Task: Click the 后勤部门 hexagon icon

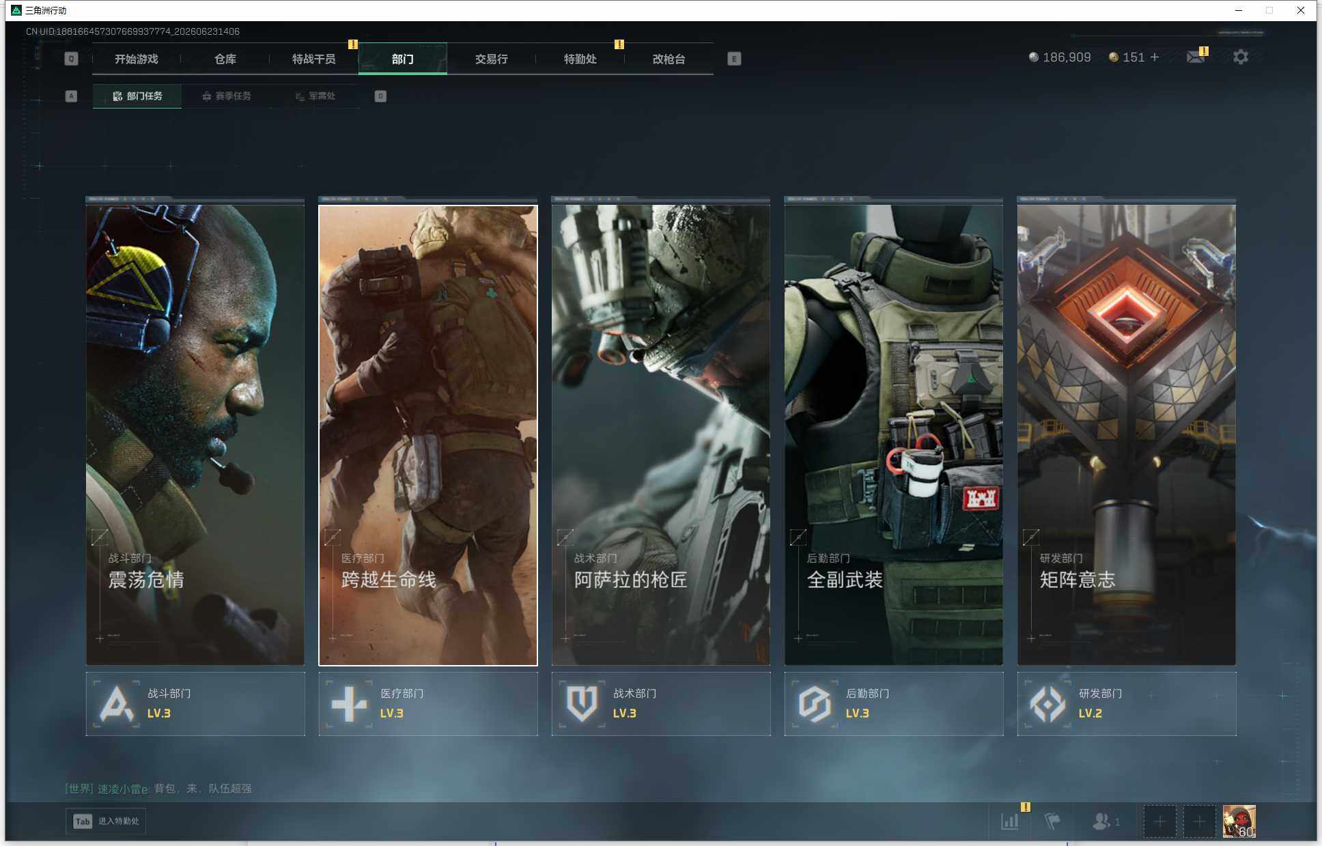Action: [815, 704]
